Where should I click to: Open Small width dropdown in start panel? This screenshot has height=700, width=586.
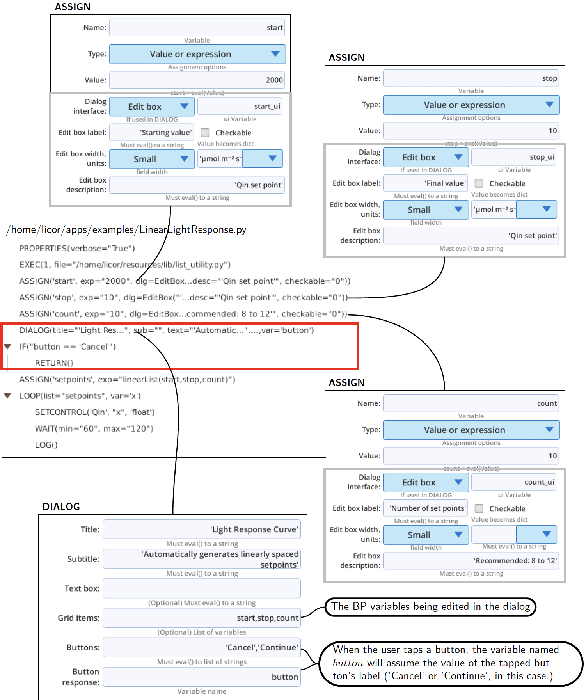(152, 159)
